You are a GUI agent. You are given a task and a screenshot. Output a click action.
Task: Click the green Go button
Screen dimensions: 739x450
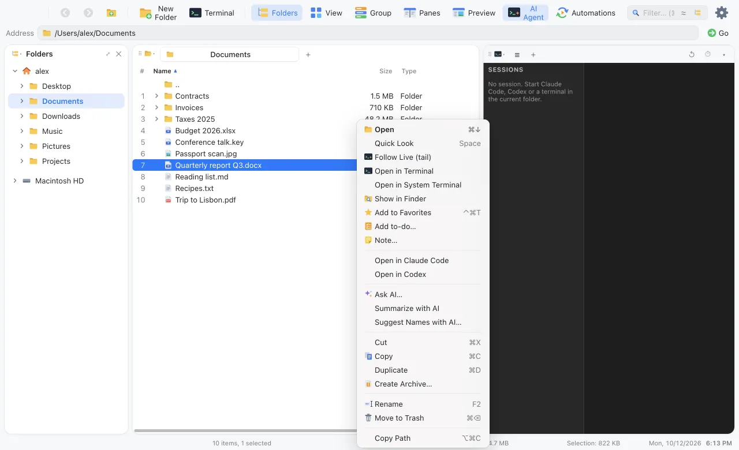click(718, 33)
